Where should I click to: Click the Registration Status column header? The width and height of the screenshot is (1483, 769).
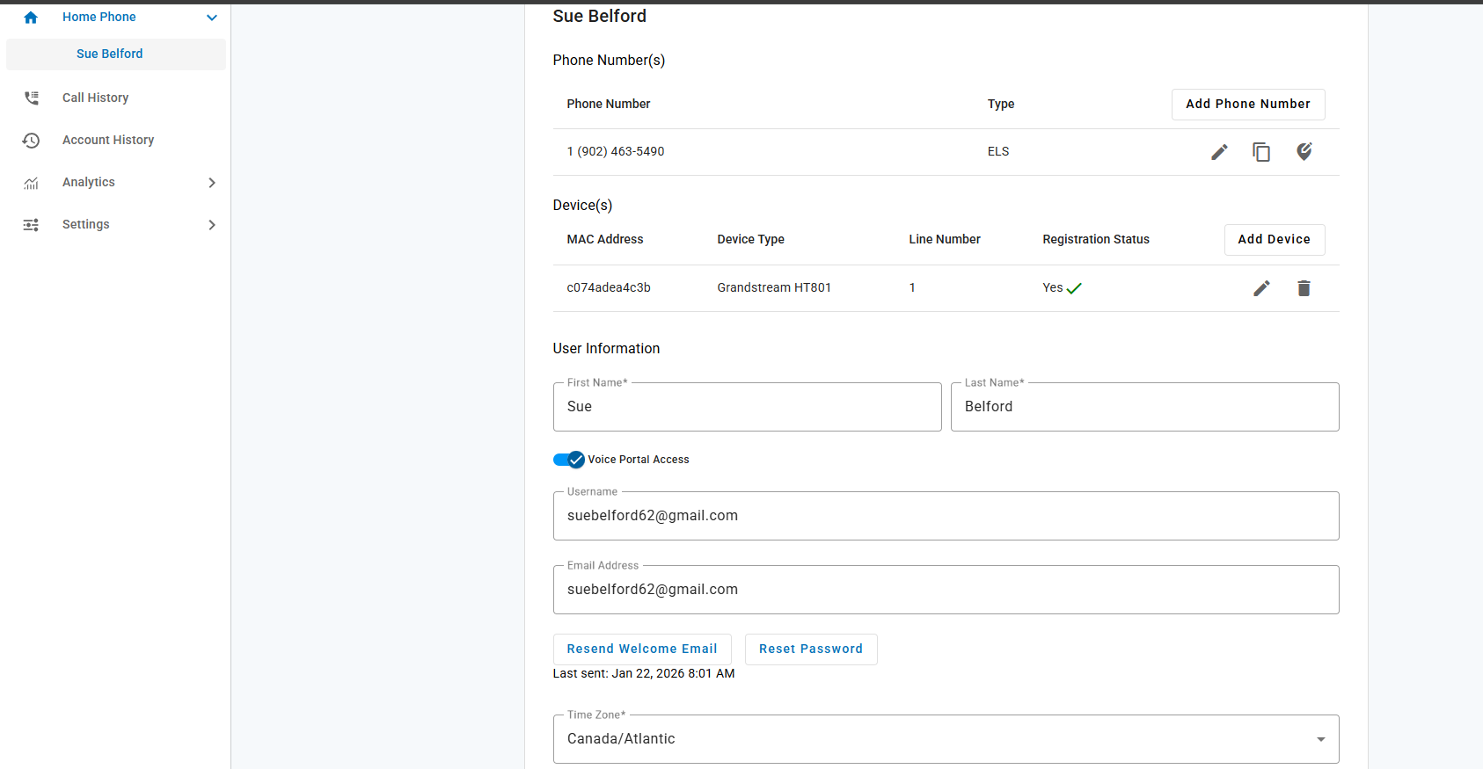(1096, 239)
